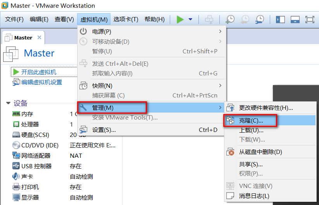319x205 pixels.
Task: Take a snapshot using the toolbar clock-plus icon
Action: click(x=230, y=19)
